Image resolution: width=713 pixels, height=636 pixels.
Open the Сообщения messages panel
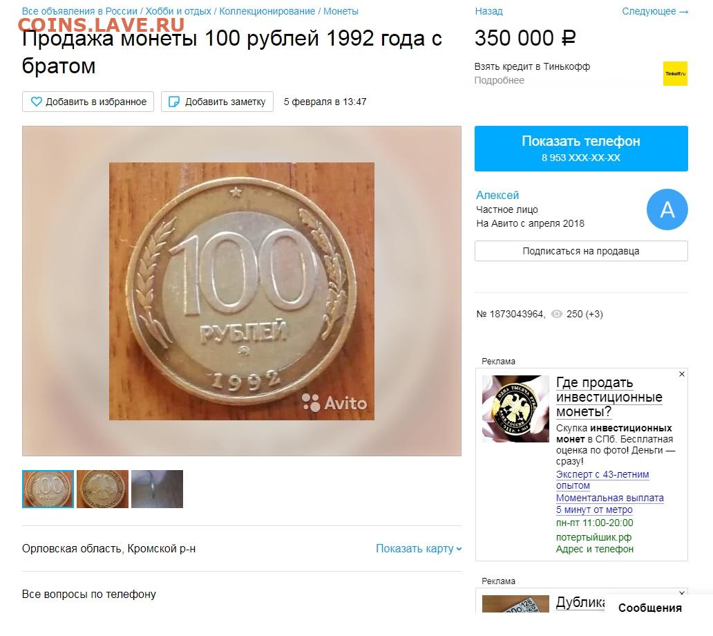(x=650, y=608)
